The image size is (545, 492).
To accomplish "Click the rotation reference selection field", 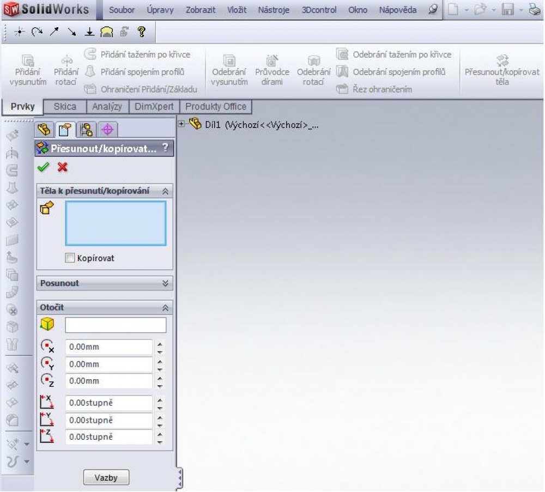I will pyautogui.click(x=116, y=325).
